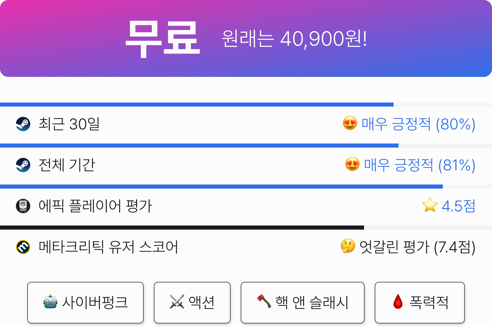
Task: Click the Epic Games Store icon
Action: (x=23, y=206)
